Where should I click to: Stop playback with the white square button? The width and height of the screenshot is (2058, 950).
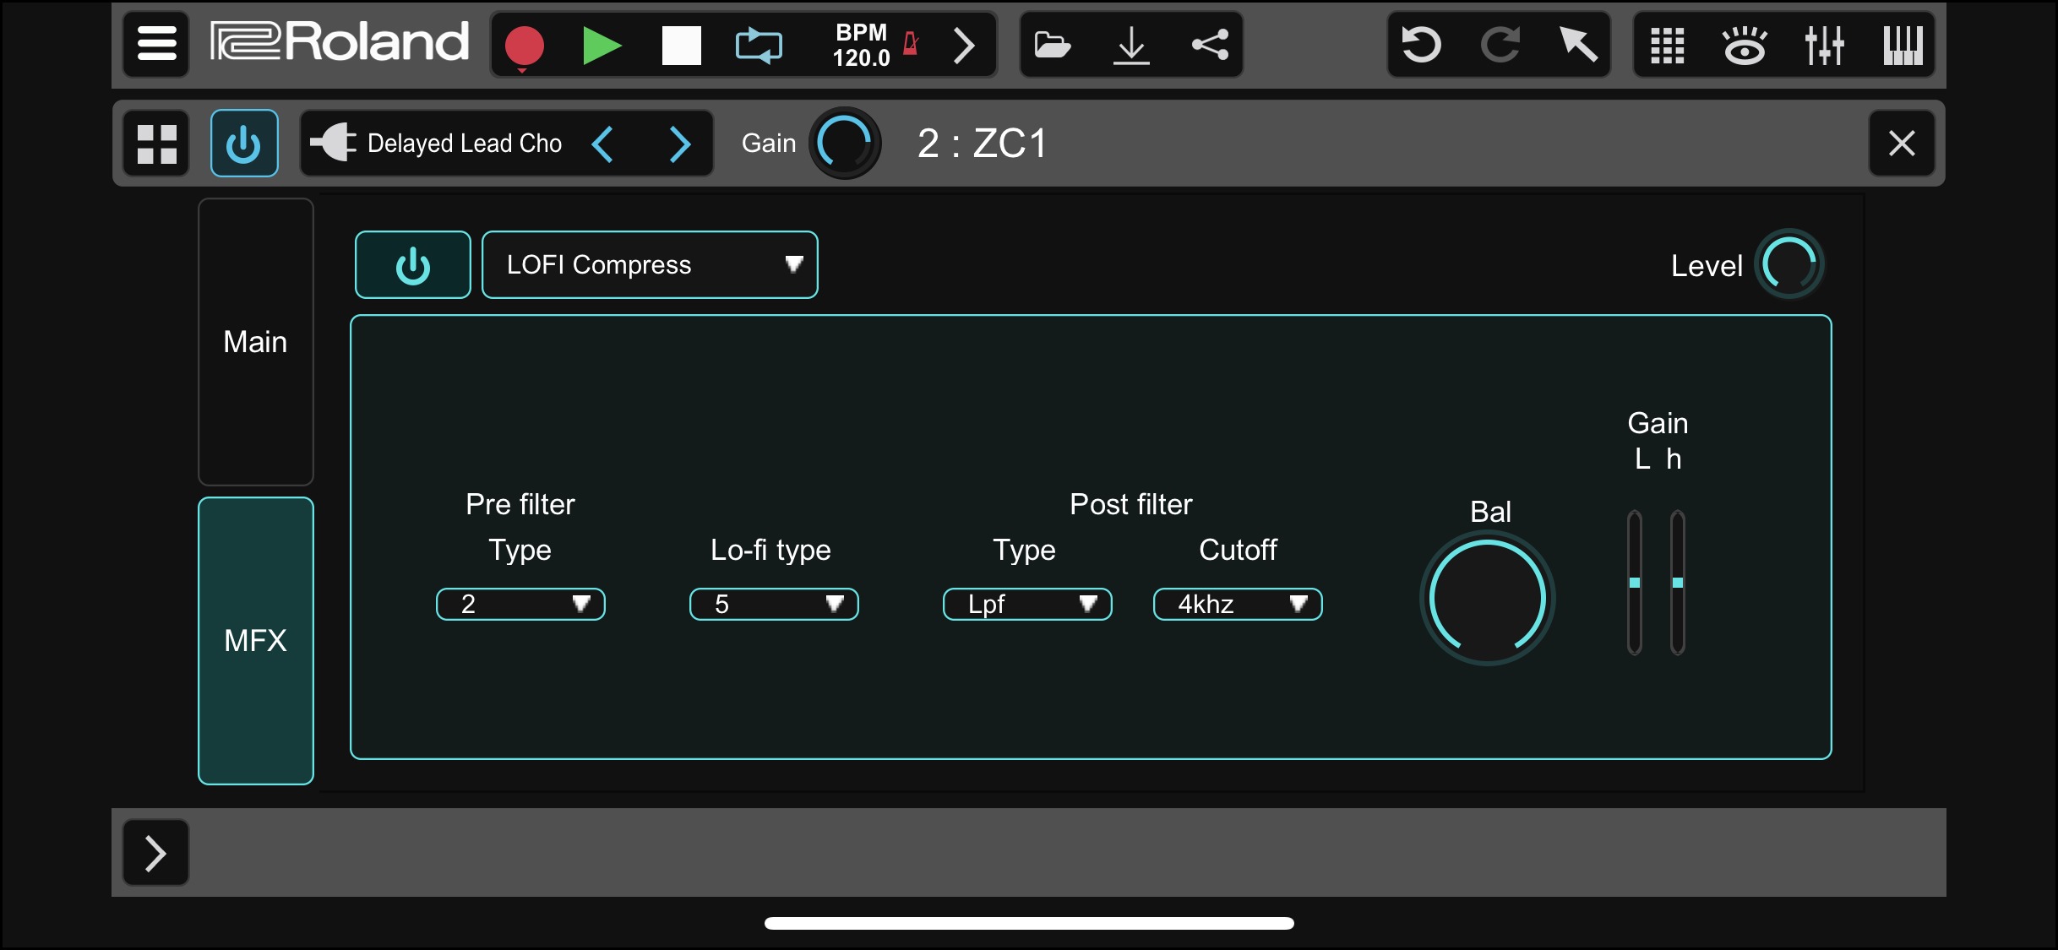click(x=681, y=45)
